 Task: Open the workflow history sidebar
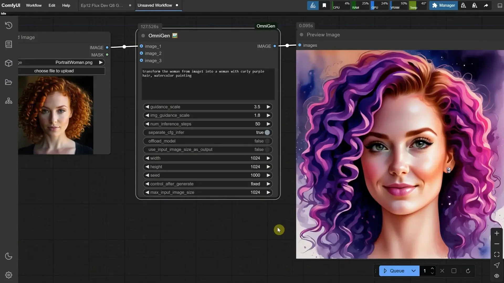point(9,25)
